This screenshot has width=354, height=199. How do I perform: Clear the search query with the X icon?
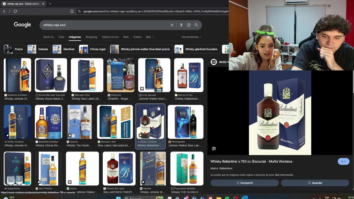(x=172, y=25)
